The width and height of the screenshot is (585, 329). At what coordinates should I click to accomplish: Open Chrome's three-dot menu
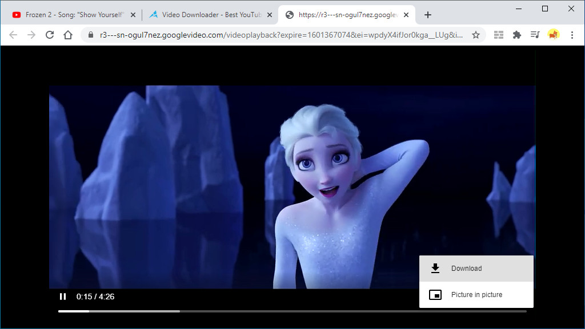point(572,35)
